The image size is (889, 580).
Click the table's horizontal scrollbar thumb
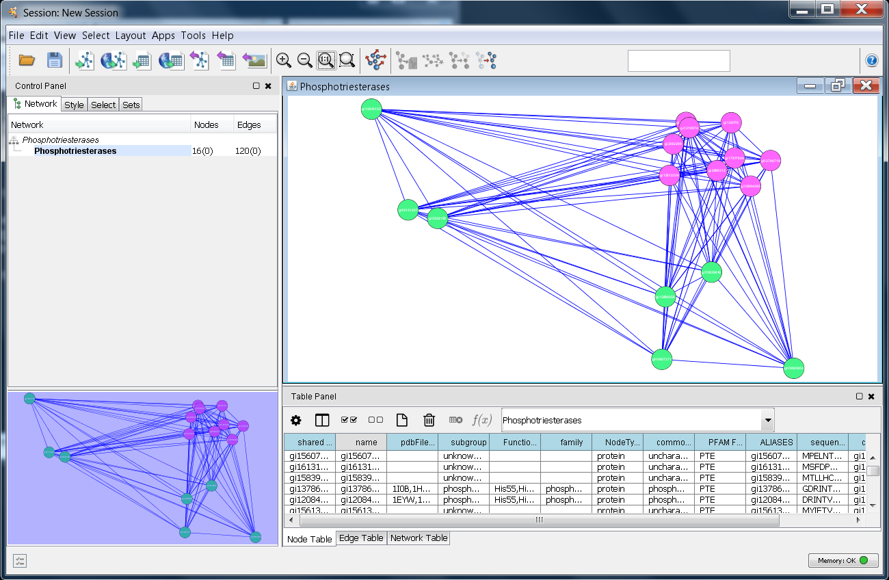click(x=538, y=520)
